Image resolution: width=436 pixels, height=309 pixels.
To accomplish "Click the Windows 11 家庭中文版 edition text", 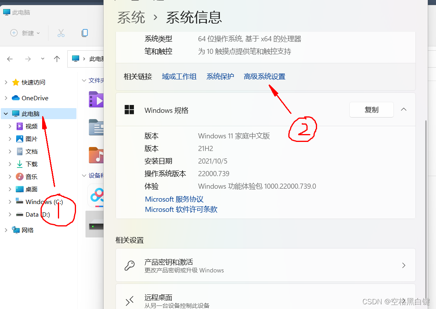I will [234, 136].
